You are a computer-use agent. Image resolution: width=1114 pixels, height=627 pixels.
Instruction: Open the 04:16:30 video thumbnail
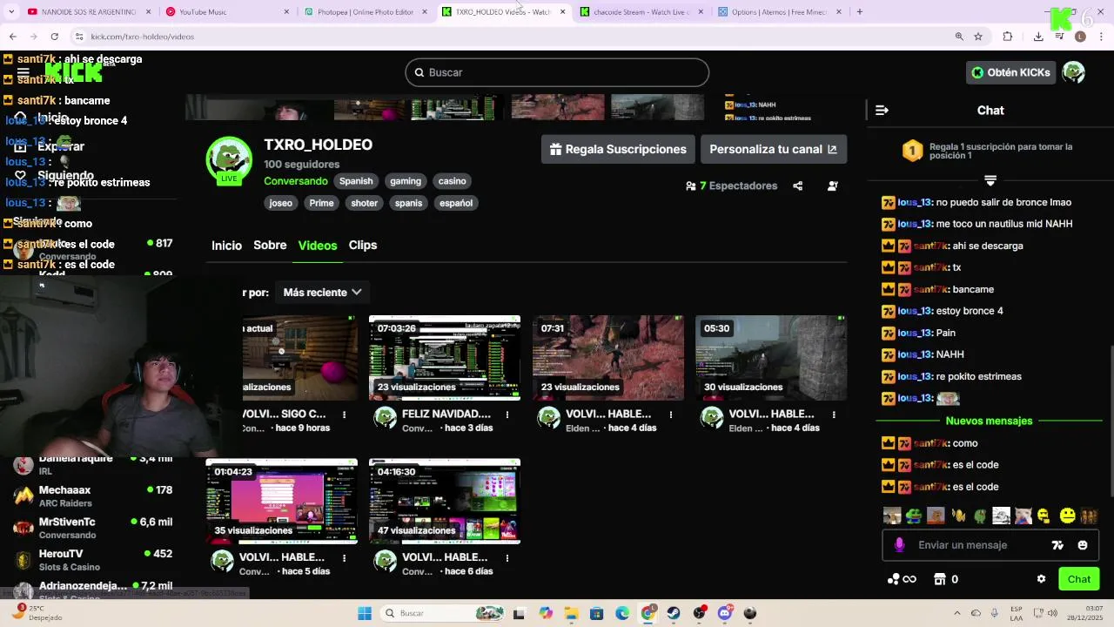445,501
